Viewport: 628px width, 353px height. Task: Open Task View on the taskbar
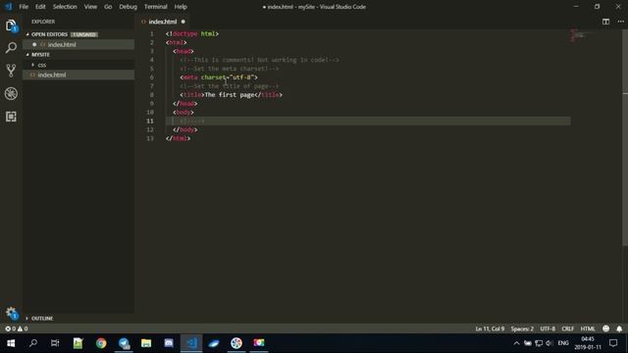(x=55, y=343)
